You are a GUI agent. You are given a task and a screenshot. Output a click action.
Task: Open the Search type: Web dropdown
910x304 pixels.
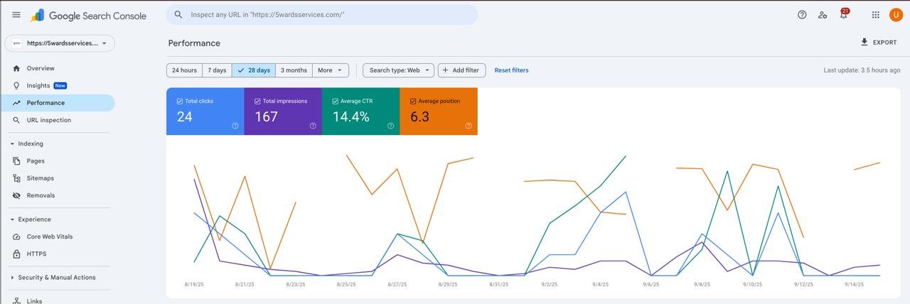pyautogui.click(x=398, y=70)
